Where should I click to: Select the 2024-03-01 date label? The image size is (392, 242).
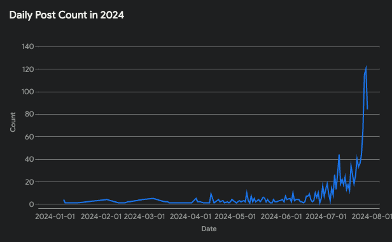[144, 217]
